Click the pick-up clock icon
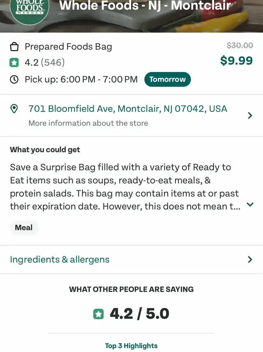Screen dimensions: 263x352 click(14, 79)
